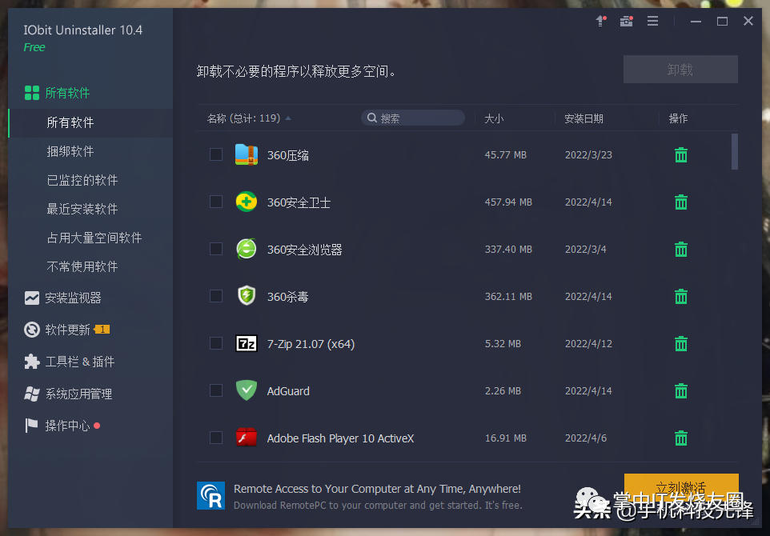This screenshot has width=770, height=536.
Task: Sort by the 大小 column header
Action: pyautogui.click(x=494, y=118)
